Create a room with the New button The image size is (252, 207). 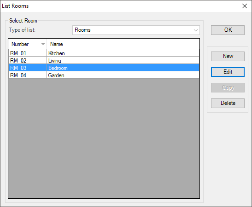(228, 56)
